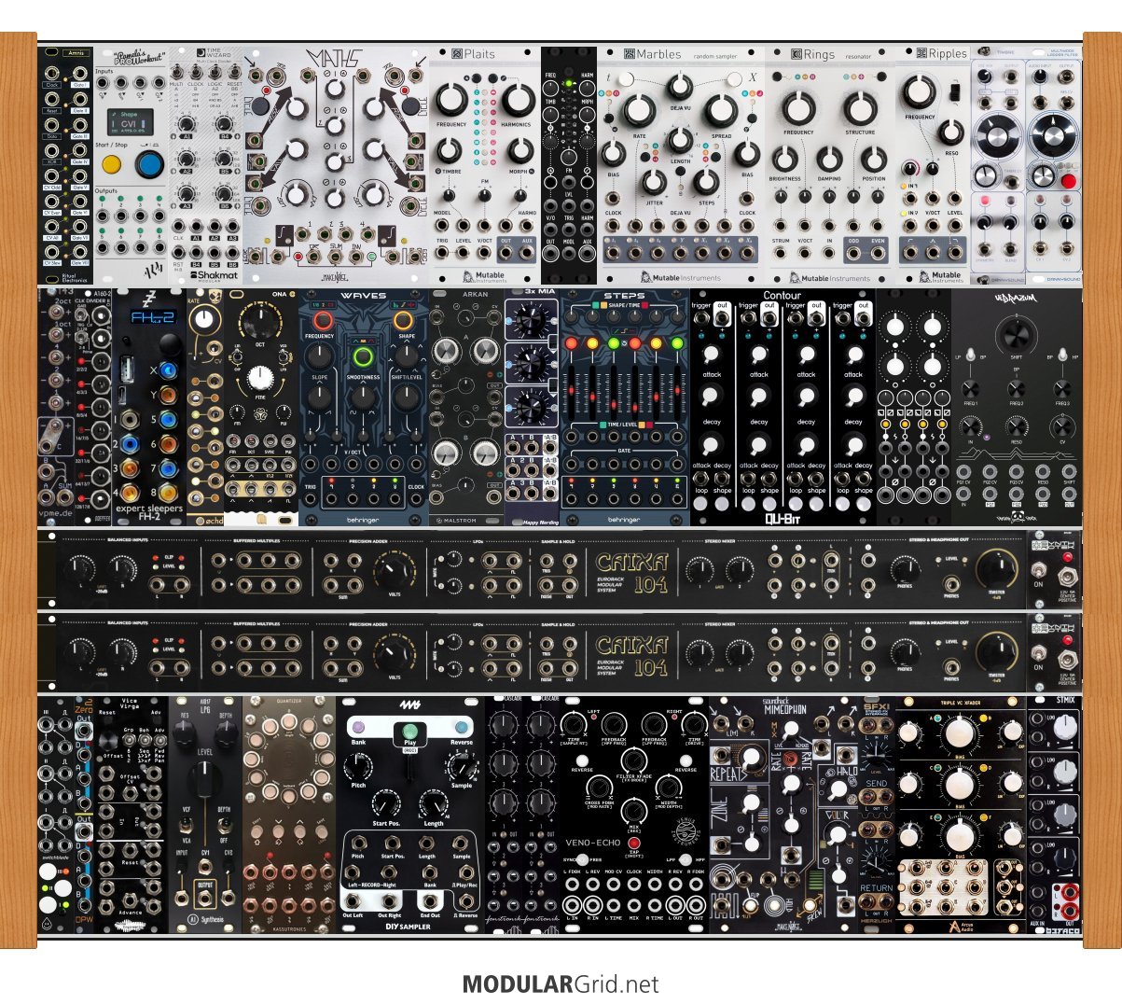Click the Pamela's Workout display showing Shape
The image size is (1122, 1004).
(129, 122)
